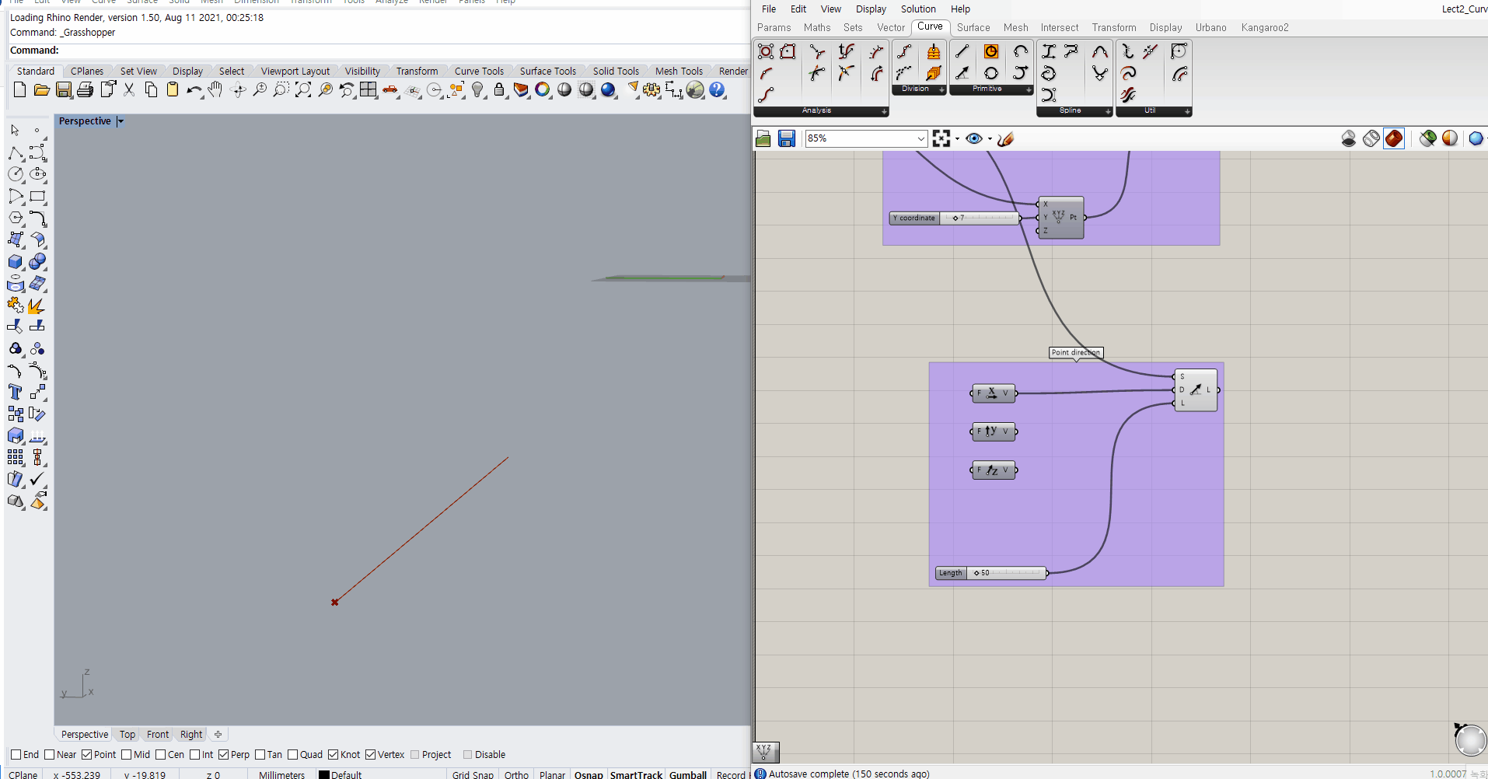Toggle Grid Snap in status bar
The height and width of the screenshot is (779, 1488).
473,774
